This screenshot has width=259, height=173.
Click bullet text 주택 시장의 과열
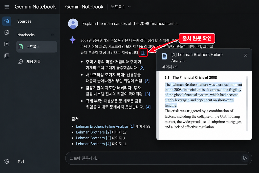[100, 62]
